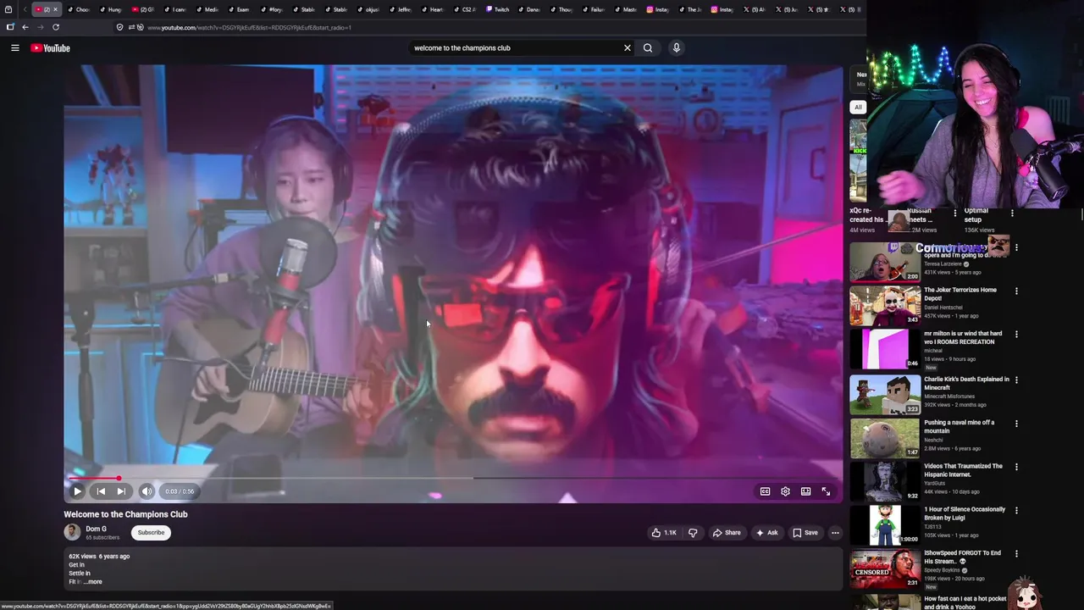Open the YouTube guide hamburger menu
The width and height of the screenshot is (1084, 610).
tap(15, 48)
